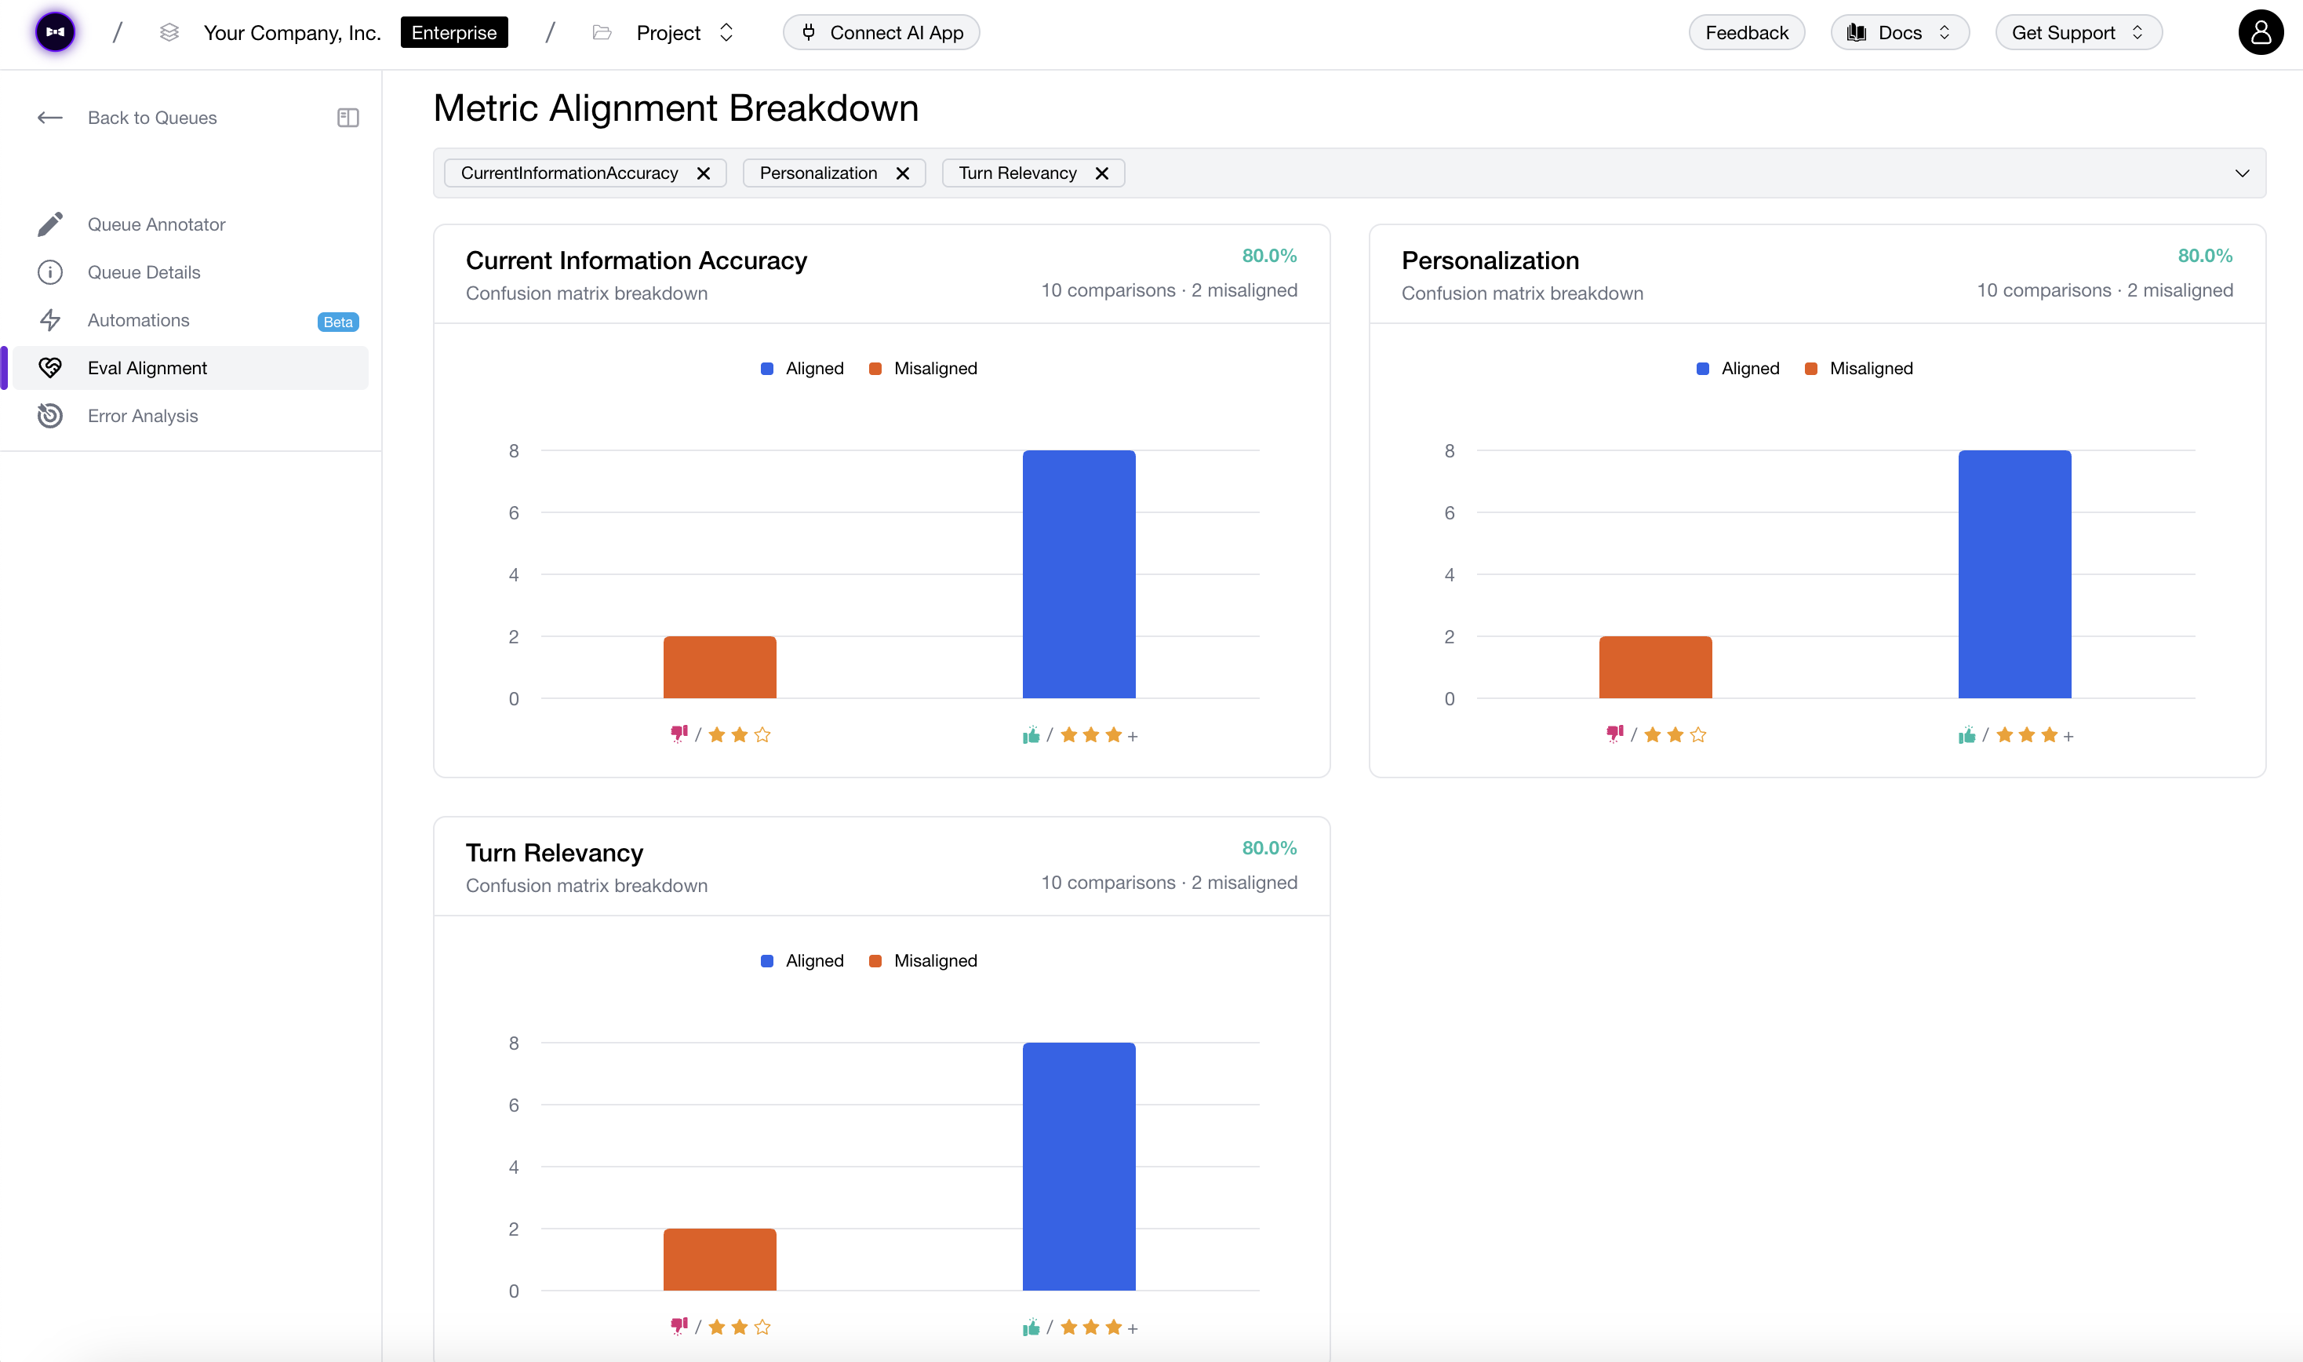The height and width of the screenshot is (1362, 2303).
Task: Open Error Analysis using the target icon
Action: coord(50,416)
